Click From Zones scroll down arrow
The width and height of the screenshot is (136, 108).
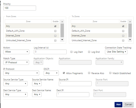pyautogui.click(x=62, y=40)
